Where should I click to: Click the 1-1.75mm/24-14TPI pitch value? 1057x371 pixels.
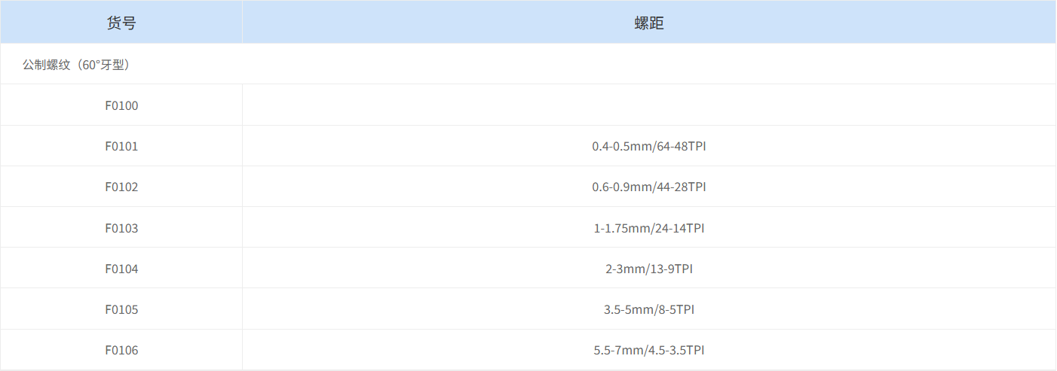648,228
